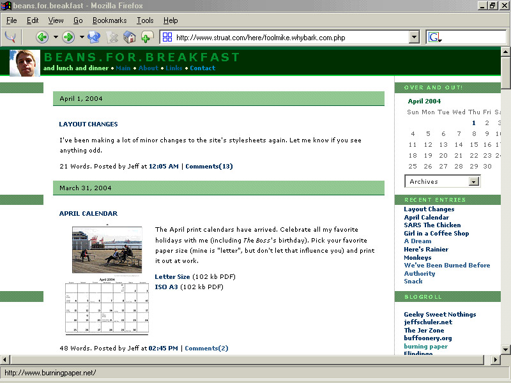Open SARS The Chicken recent entry
The height and width of the screenshot is (383, 511).
pos(432,225)
